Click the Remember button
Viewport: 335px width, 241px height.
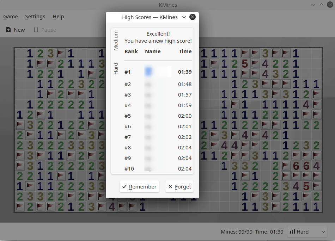click(139, 187)
